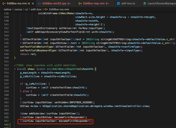
Task: Click 'if (g_isMultiline)' on line 557
Action: pos(33,84)
